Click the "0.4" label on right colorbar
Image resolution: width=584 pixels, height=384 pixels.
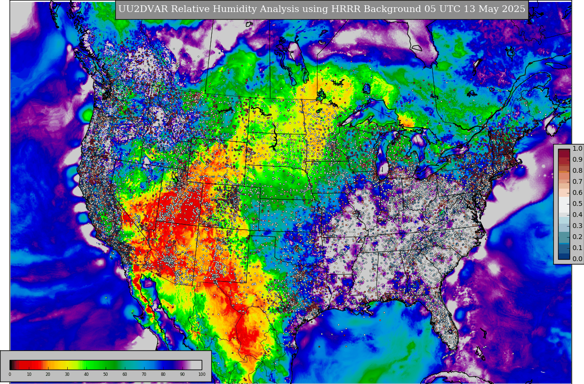[577, 215]
